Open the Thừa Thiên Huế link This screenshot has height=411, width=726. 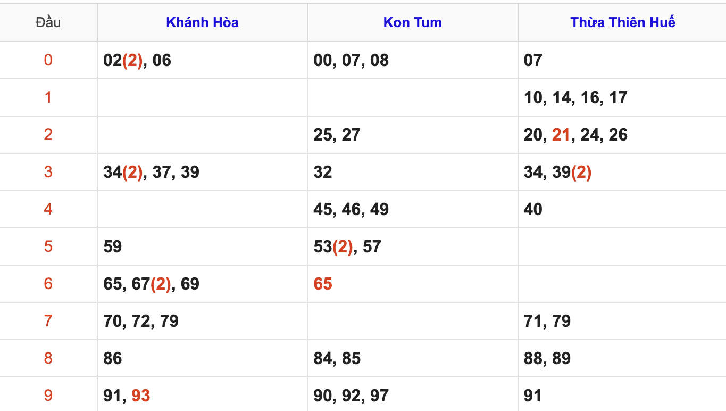pos(622,22)
